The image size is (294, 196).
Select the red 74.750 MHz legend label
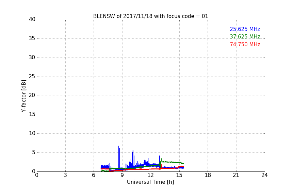coord(245,45)
